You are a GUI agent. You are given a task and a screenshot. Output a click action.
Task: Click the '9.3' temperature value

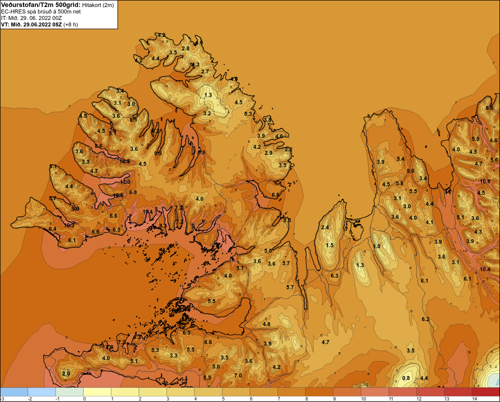click(158, 153)
